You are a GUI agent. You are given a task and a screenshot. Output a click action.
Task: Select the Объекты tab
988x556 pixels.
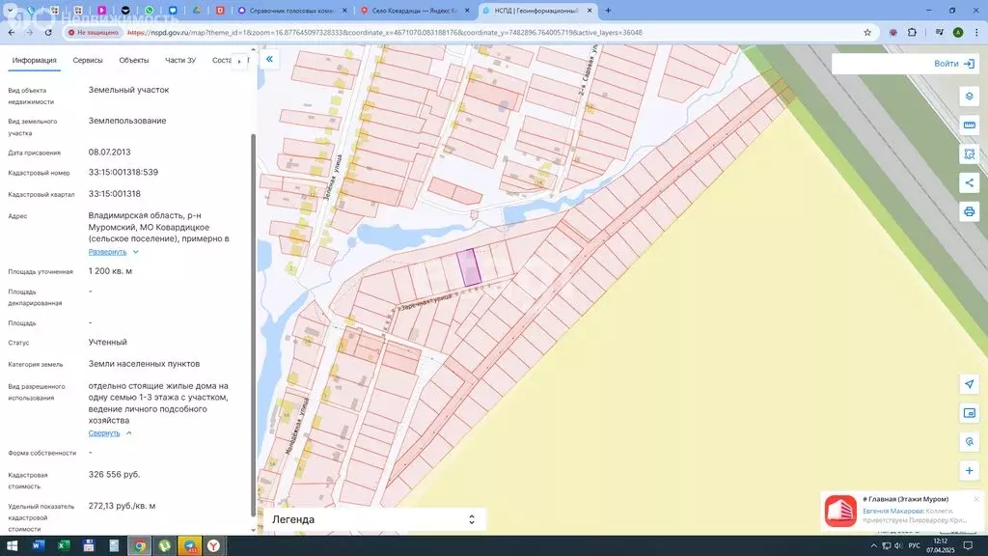(133, 61)
